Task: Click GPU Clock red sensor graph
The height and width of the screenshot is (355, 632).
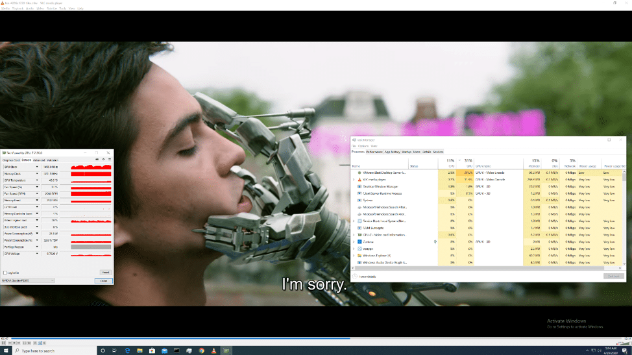Action: click(91, 167)
